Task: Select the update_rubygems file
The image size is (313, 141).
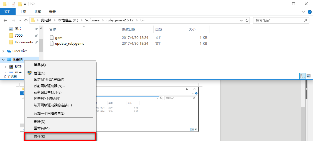Action: 69,43
